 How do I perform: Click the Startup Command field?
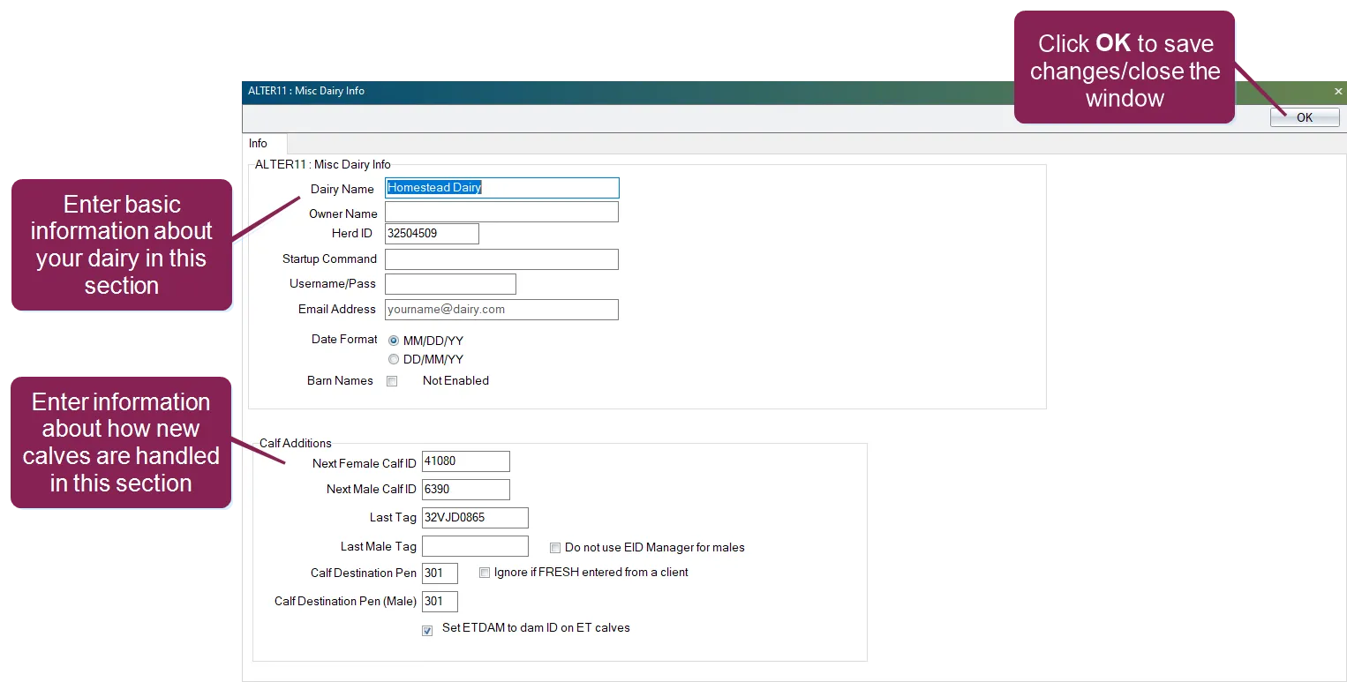pyautogui.click(x=501, y=259)
